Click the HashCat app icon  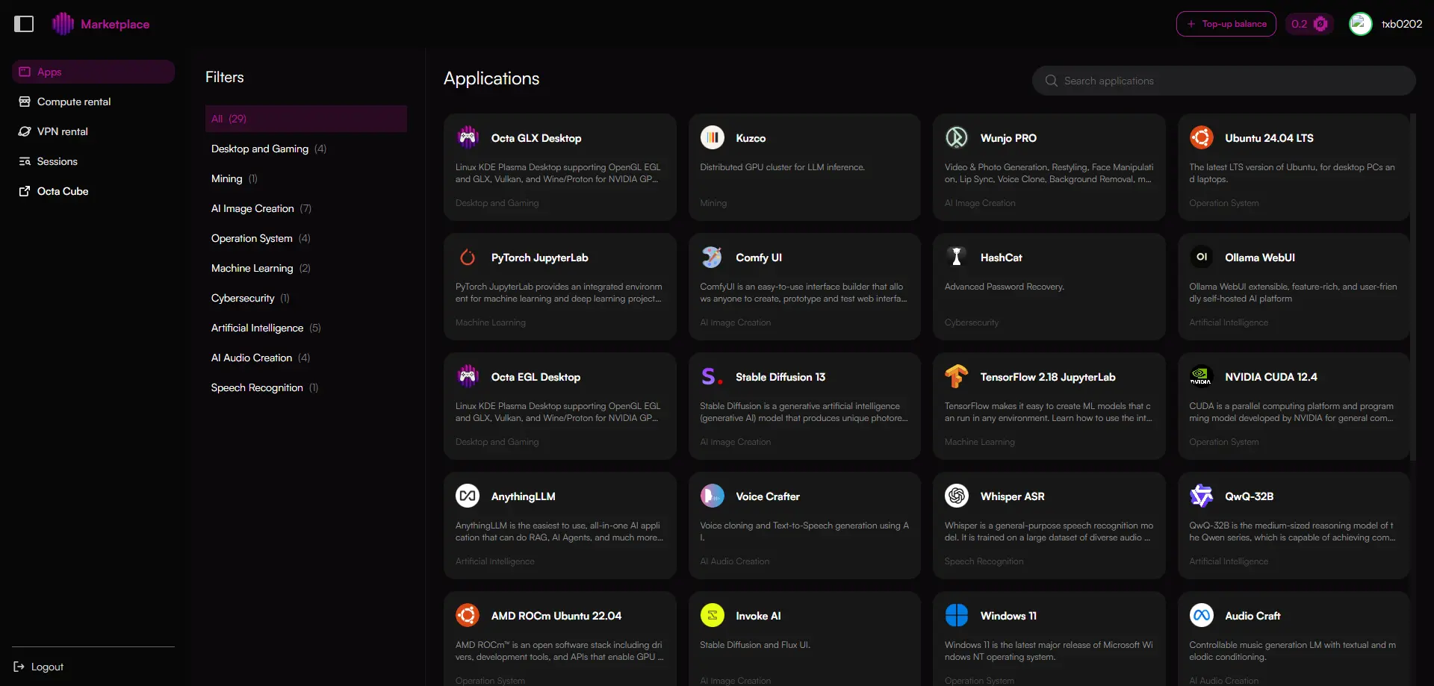tap(957, 257)
